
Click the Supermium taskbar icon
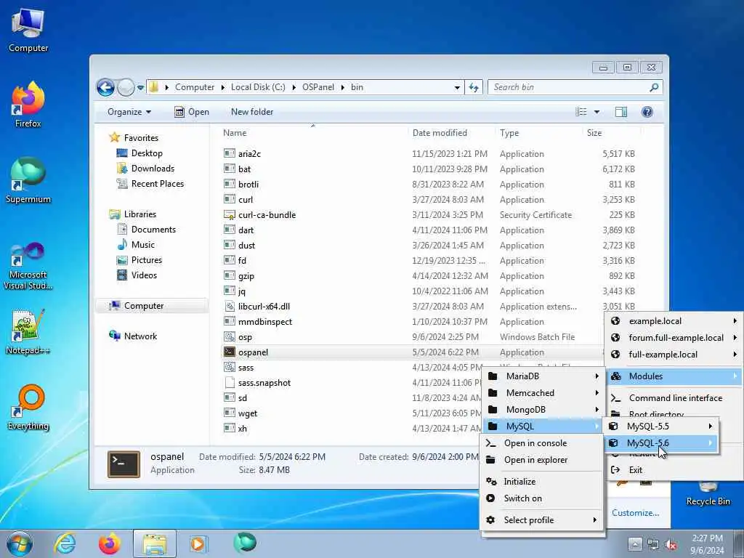[x=245, y=543]
